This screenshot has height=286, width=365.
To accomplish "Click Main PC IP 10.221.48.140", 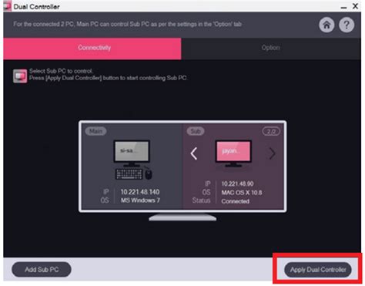I will [140, 192].
